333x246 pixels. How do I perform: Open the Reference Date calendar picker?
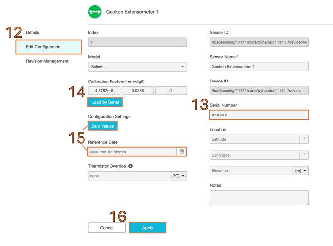point(182,152)
